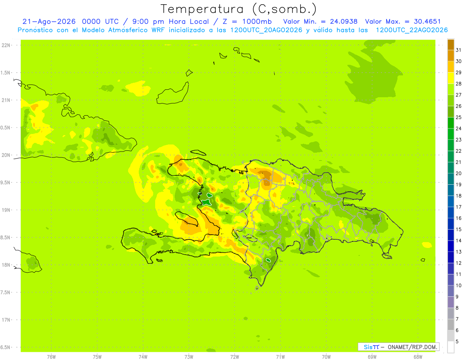Click the '18N' latitude axis label
The image size is (469, 362).
6,265
